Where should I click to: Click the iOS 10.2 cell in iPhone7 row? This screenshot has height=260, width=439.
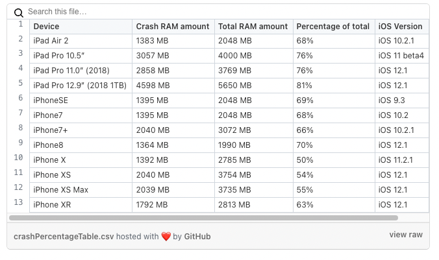(401, 115)
